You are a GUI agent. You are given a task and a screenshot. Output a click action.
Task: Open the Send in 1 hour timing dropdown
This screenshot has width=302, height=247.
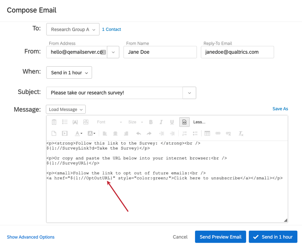69,72
